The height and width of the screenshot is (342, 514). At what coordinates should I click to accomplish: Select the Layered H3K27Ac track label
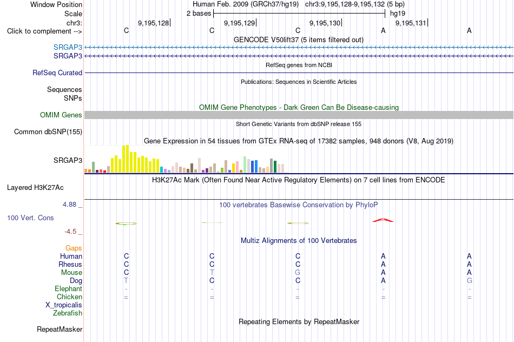[35, 188]
